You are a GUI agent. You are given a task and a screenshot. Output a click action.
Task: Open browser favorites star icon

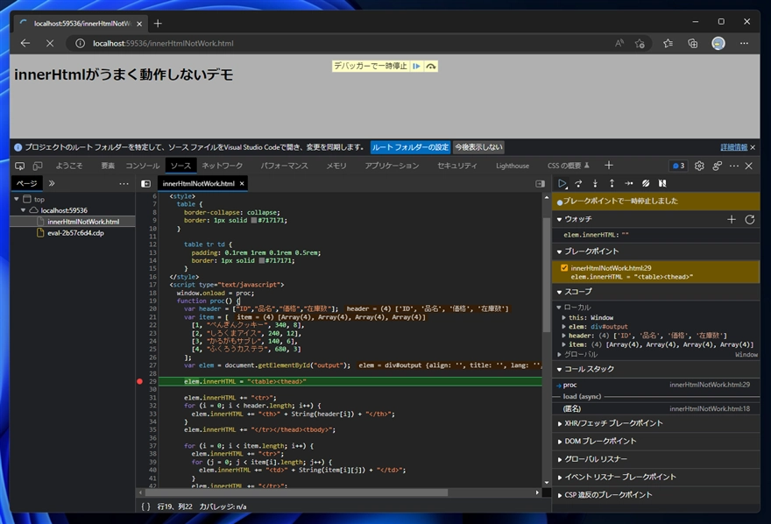pyautogui.click(x=668, y=43)
